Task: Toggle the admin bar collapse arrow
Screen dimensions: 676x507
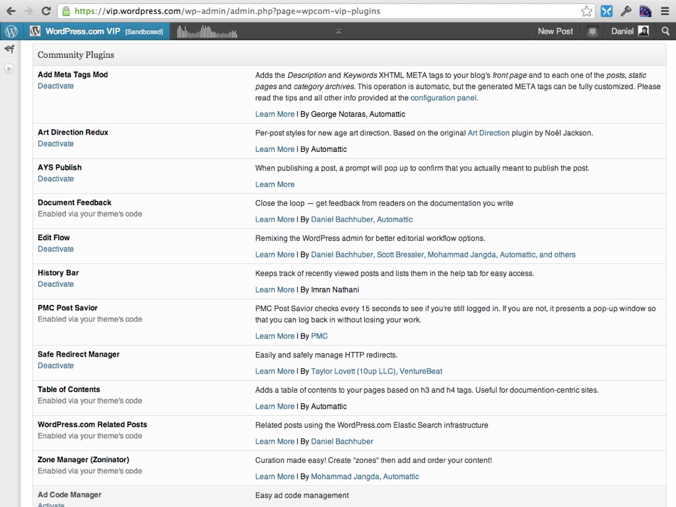Action: pyautogui.click(x=339, y=31)
